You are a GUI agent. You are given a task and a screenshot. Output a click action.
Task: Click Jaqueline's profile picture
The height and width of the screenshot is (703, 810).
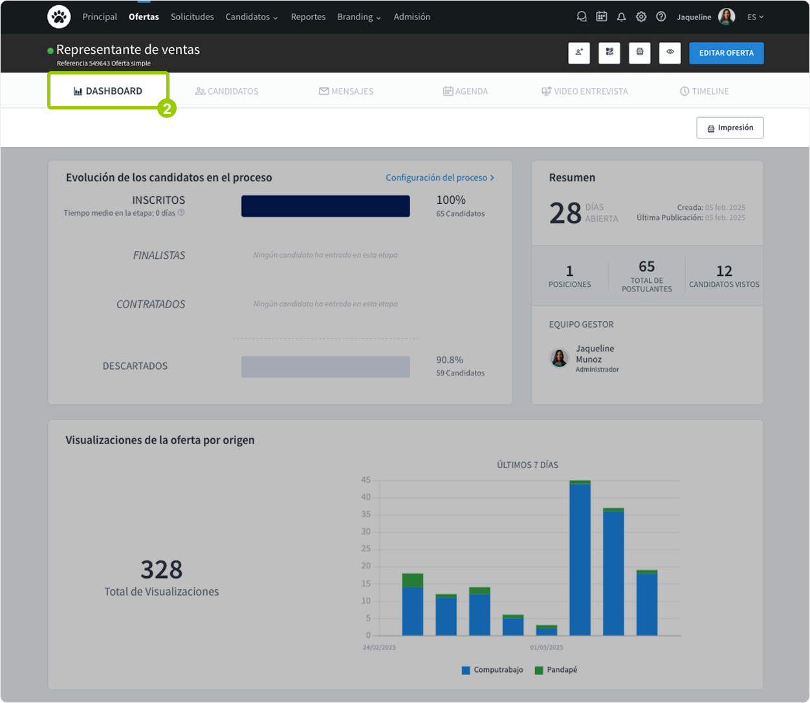[726, 16]
